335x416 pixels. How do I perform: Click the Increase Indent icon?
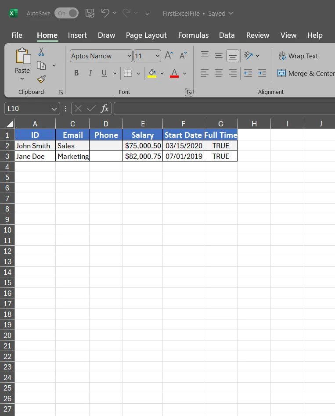point(262,73)
